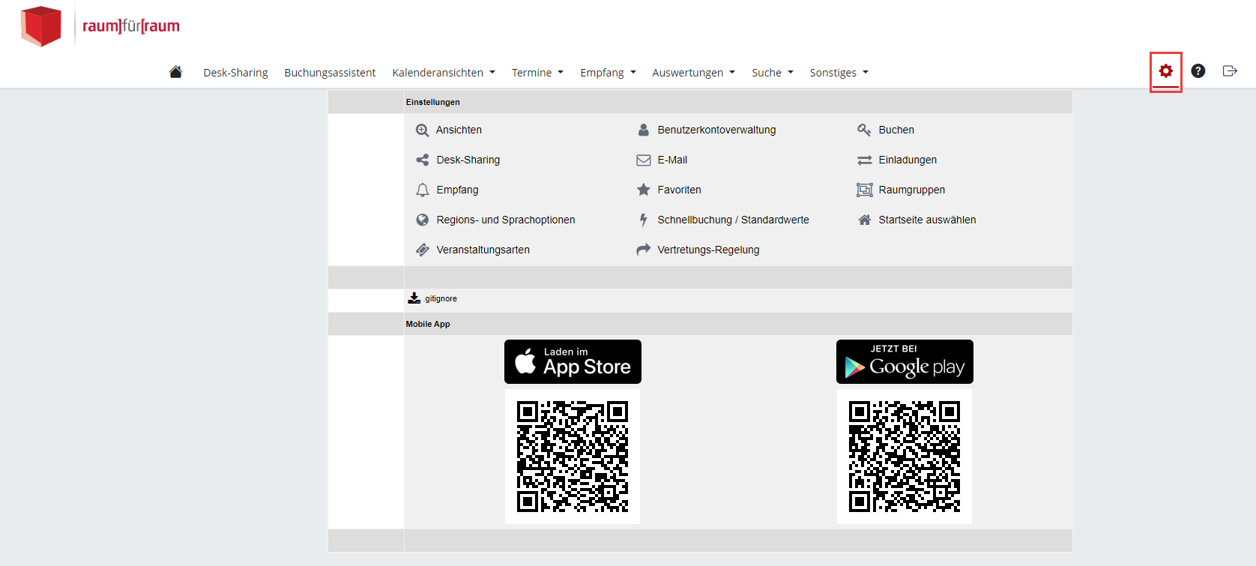The width and height of the screenshot is (1256, 566).
Task: Expand the Termine dropdown menu
Action: (537, 73)
